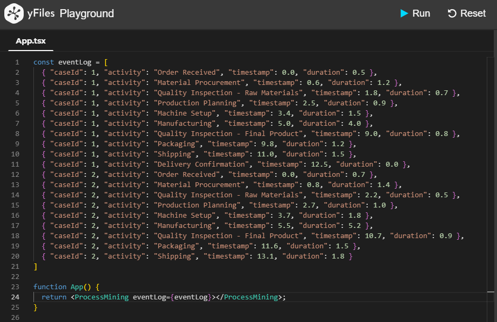Click the closing bracket on line 21
Screen dimensions: 497x322
point(35,266)
